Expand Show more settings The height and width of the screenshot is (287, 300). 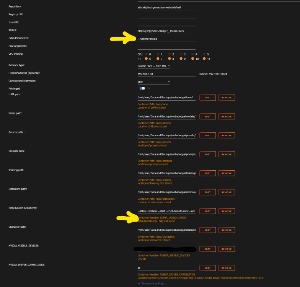coord(152,284)
